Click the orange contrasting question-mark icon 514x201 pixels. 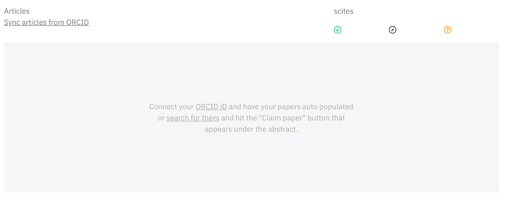(x=447, y=30)
